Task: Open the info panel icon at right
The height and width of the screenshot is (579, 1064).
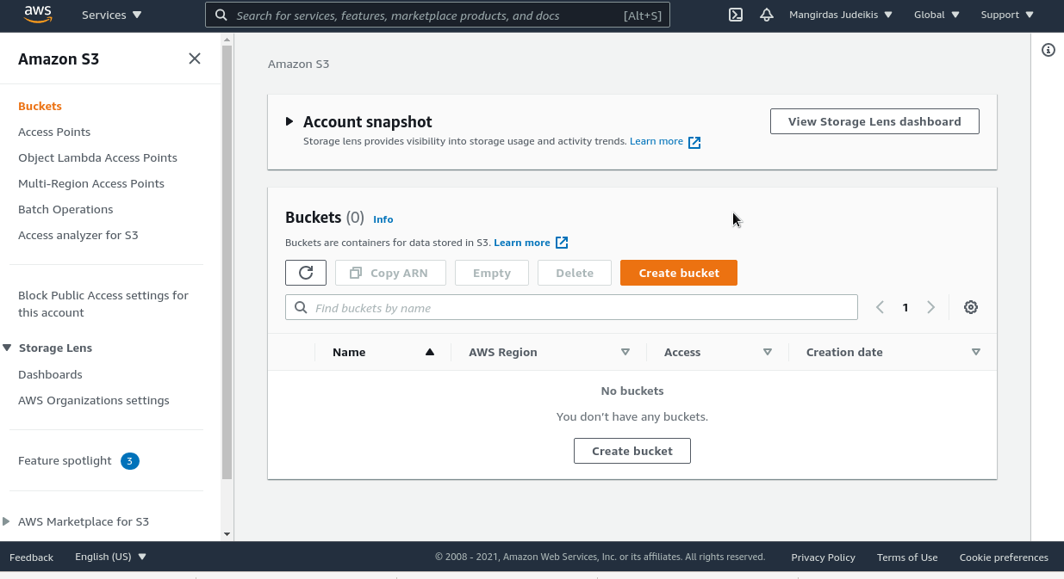Action: pos(1048,50)
